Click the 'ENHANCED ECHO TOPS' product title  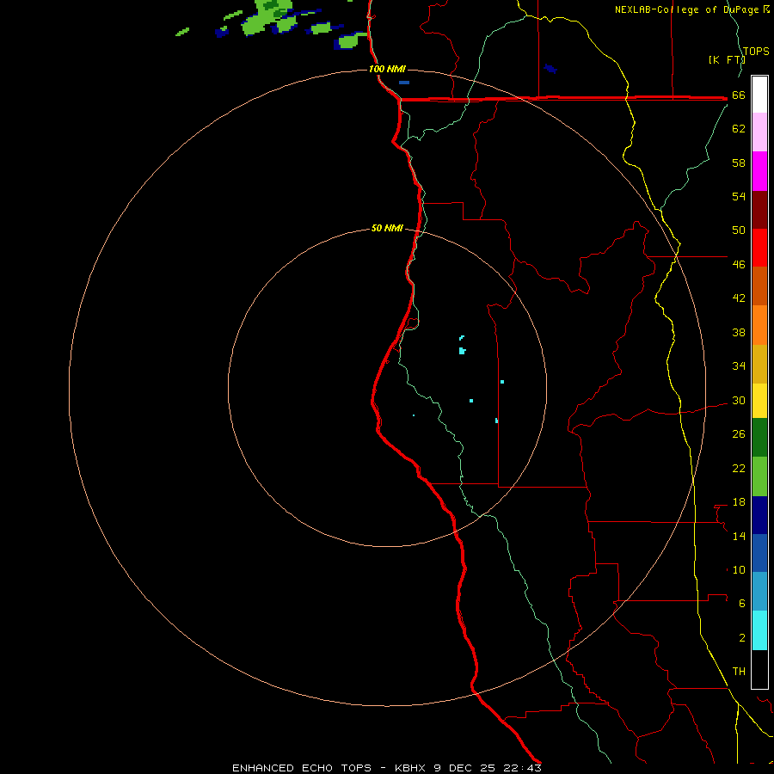(302, 768)
